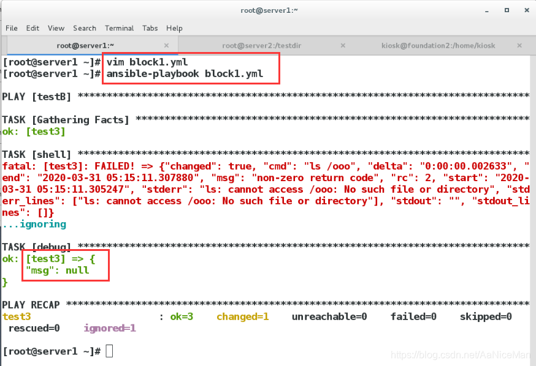Minimize the terminal window
The image size is (536, 366).
[487, 10]
